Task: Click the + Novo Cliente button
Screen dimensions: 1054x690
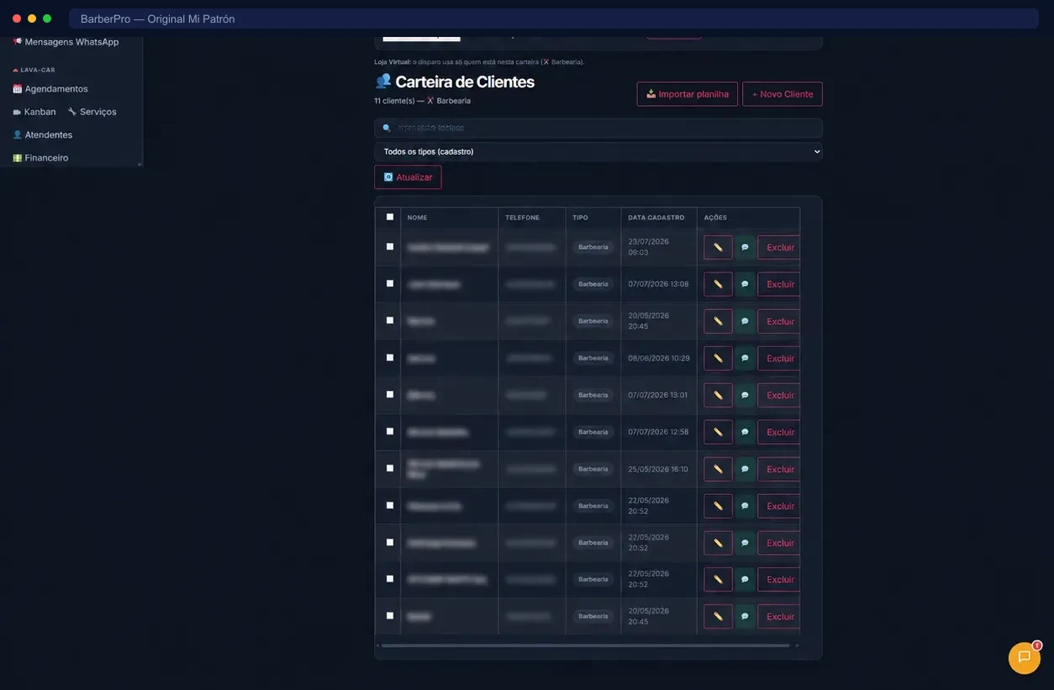Action: [x=783, y=94]
